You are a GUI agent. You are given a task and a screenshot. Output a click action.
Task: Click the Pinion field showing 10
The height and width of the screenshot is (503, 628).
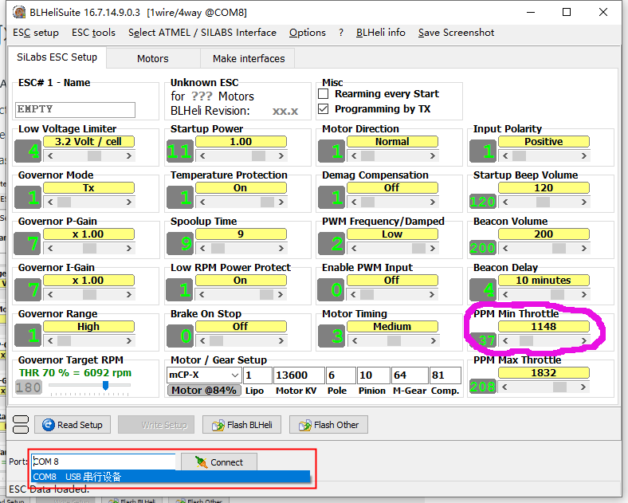point(373,375)
